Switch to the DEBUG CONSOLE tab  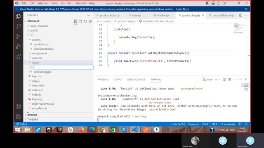(x=136, y=79)
